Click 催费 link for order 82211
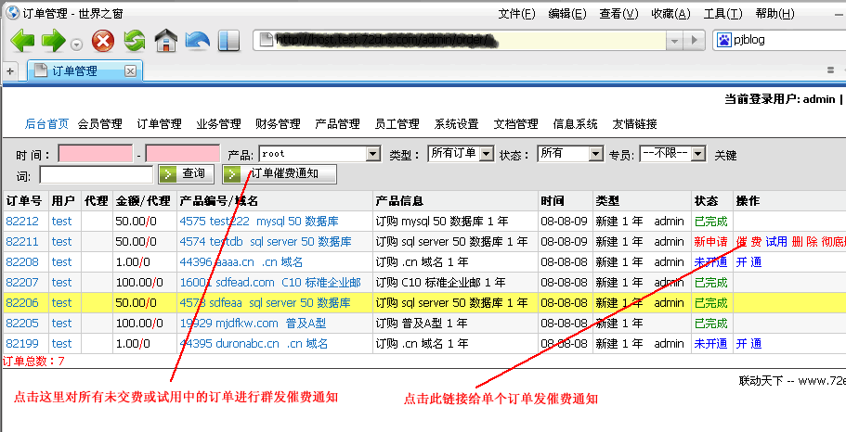Viewport: 846px width, 432px height. [748, 241]
